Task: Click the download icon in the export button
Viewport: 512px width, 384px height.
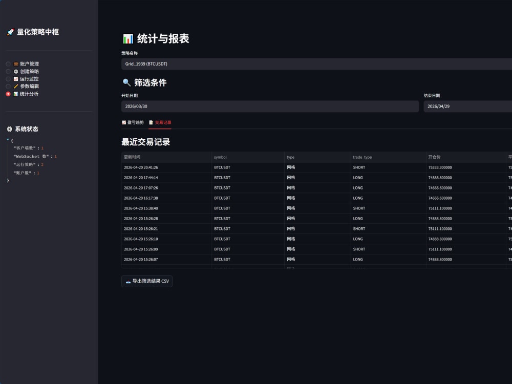Action: (x=128, y=282)
